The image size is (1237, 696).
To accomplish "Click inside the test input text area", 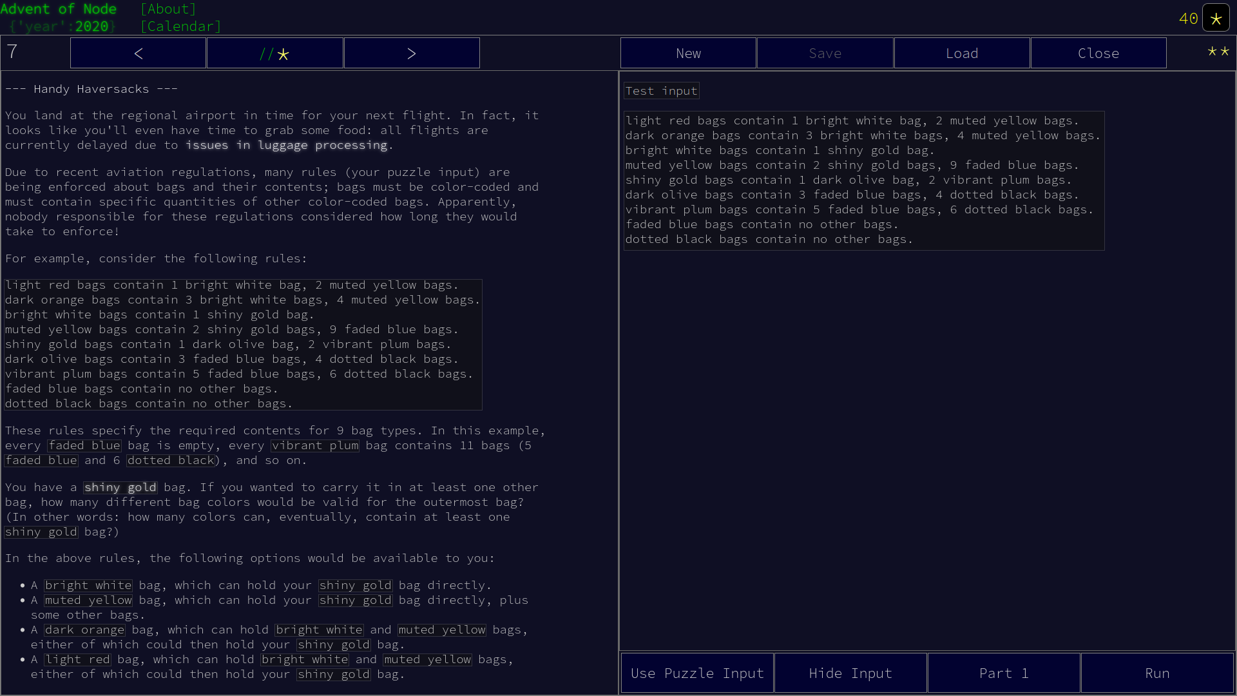I will click(x=863, y=180).
